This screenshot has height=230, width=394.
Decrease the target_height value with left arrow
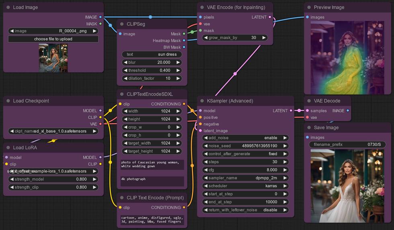[x=125, y=151]
